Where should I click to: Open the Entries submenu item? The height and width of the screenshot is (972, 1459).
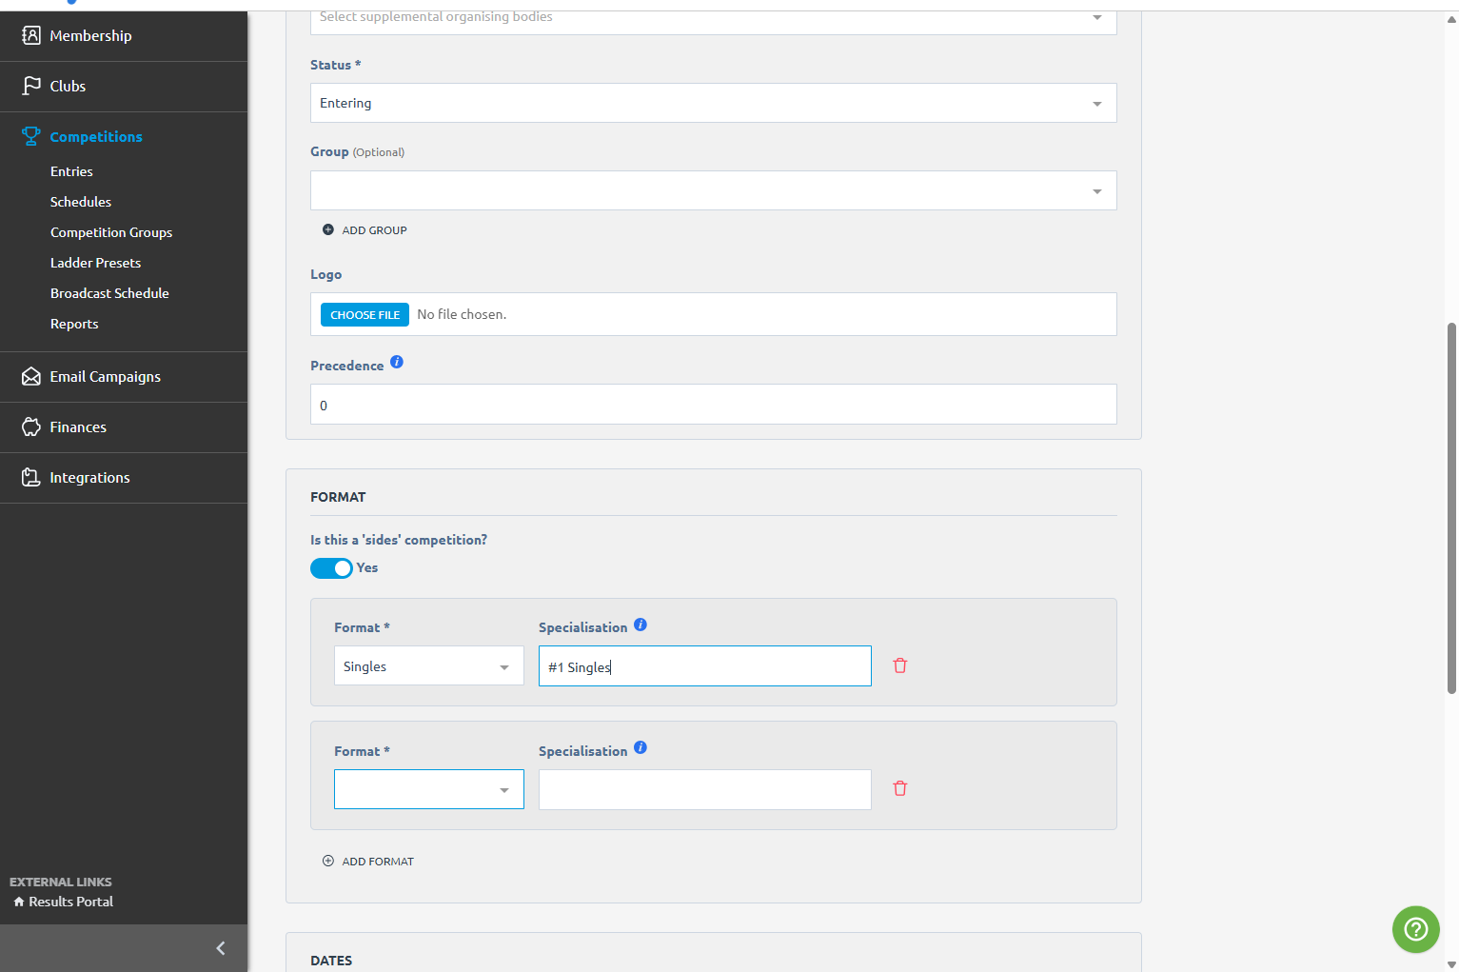pos(71,171)
